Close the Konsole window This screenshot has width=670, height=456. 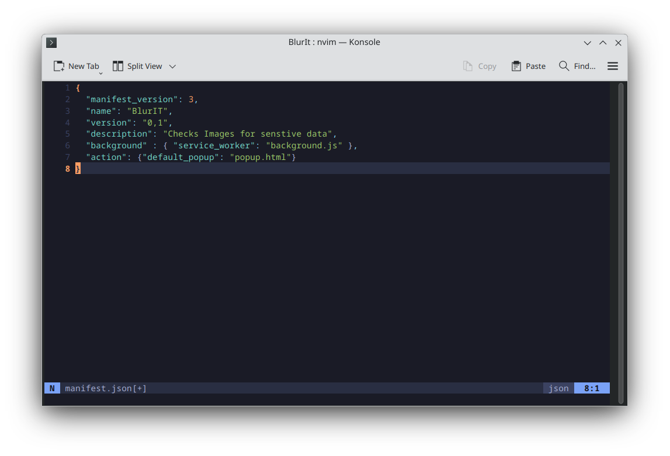tap(618, 43)
